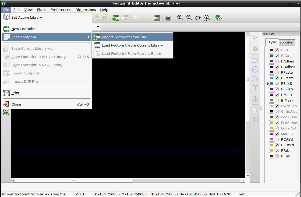Screen dimensions: 301x197
Task: Open the View menu
Action: click(x=29, y=10)
